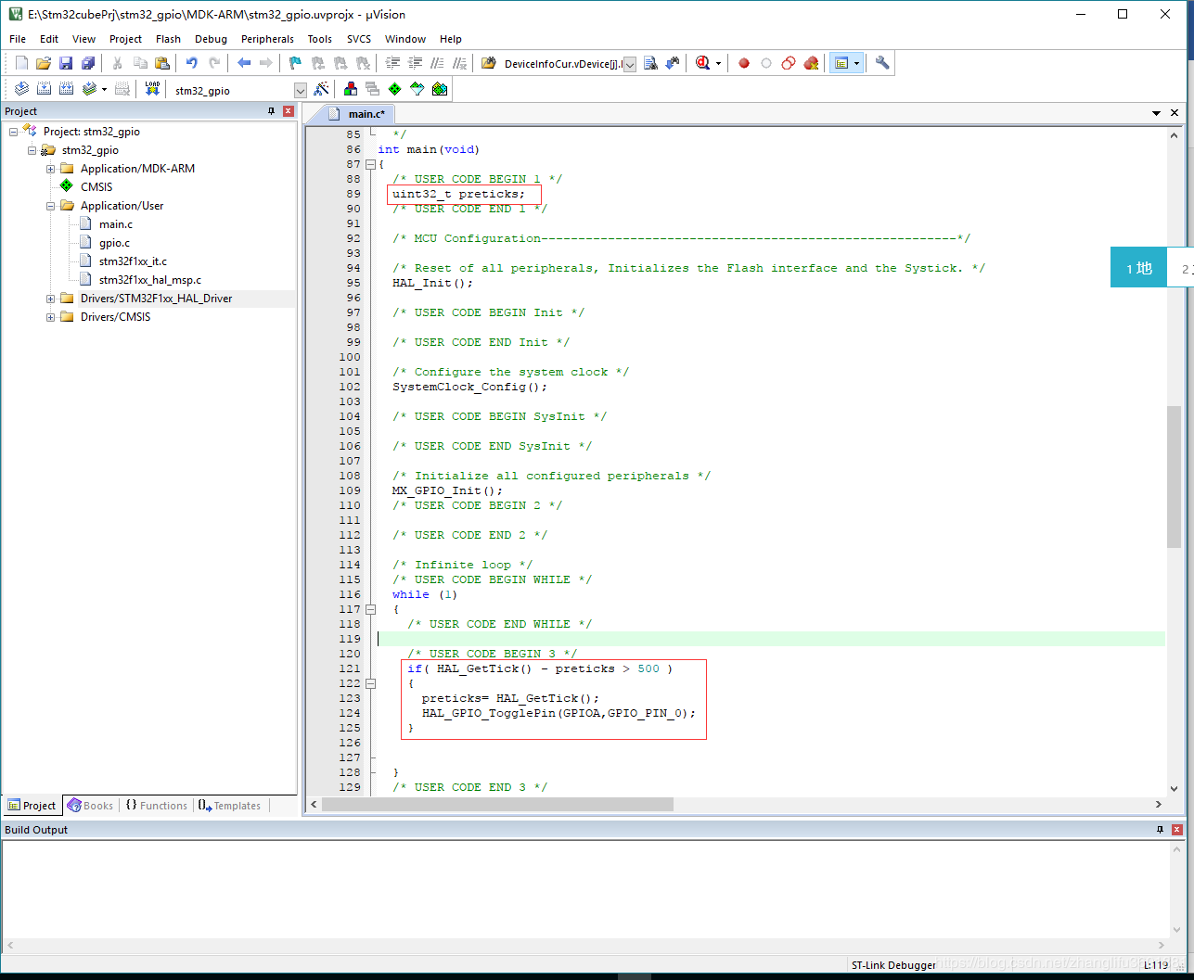
Task: Build the target files
Action: 44,89
